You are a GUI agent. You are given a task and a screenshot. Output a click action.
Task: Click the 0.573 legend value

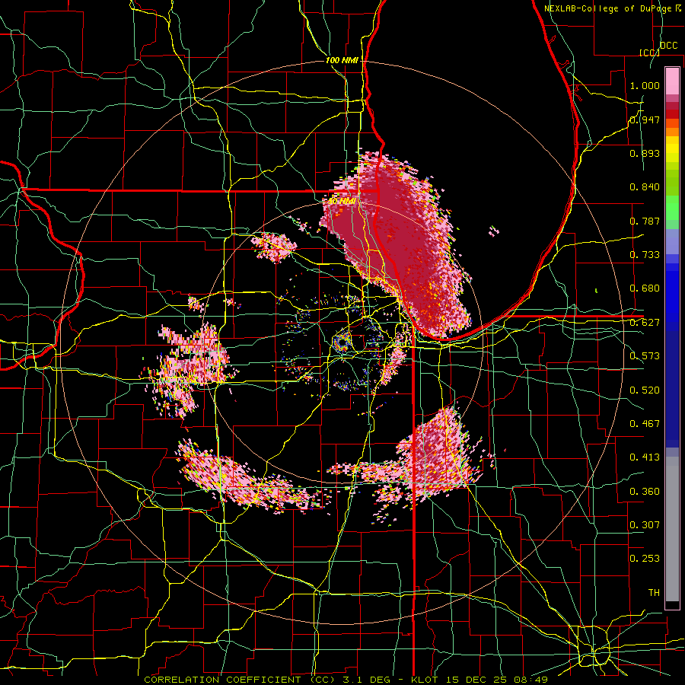point(645,356)
